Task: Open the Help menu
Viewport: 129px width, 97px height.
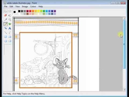Action: 41,6
